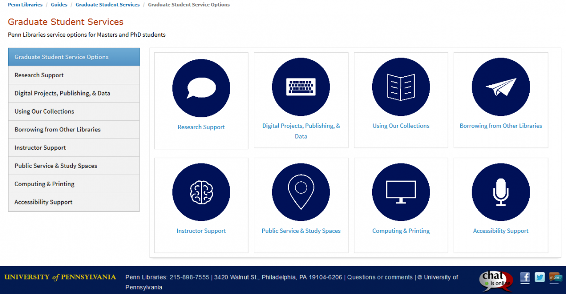Open the book icon for Using Our Collections
The width and height of the screenshot is (566, 294).
(x=401, y=87)
